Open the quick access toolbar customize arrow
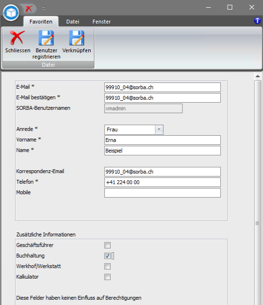263x305 pixels. (x=44, y=8)
